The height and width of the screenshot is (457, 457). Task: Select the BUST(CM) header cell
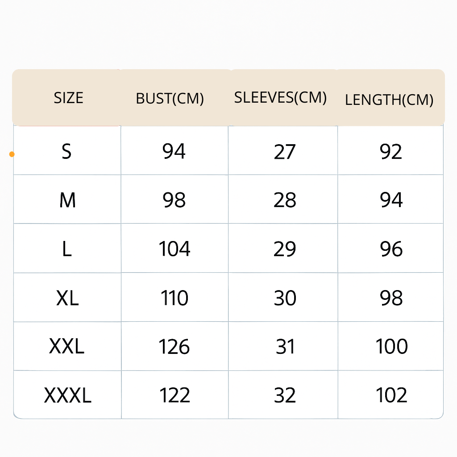click(x=170, y=99)
